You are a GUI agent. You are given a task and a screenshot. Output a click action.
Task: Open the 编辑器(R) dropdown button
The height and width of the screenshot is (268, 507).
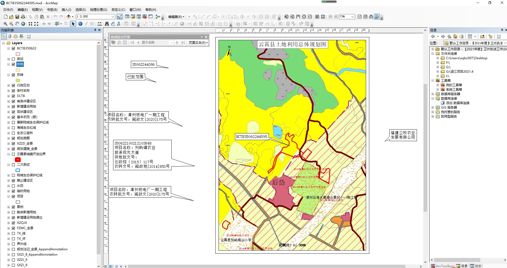click(x=176, y=17)
